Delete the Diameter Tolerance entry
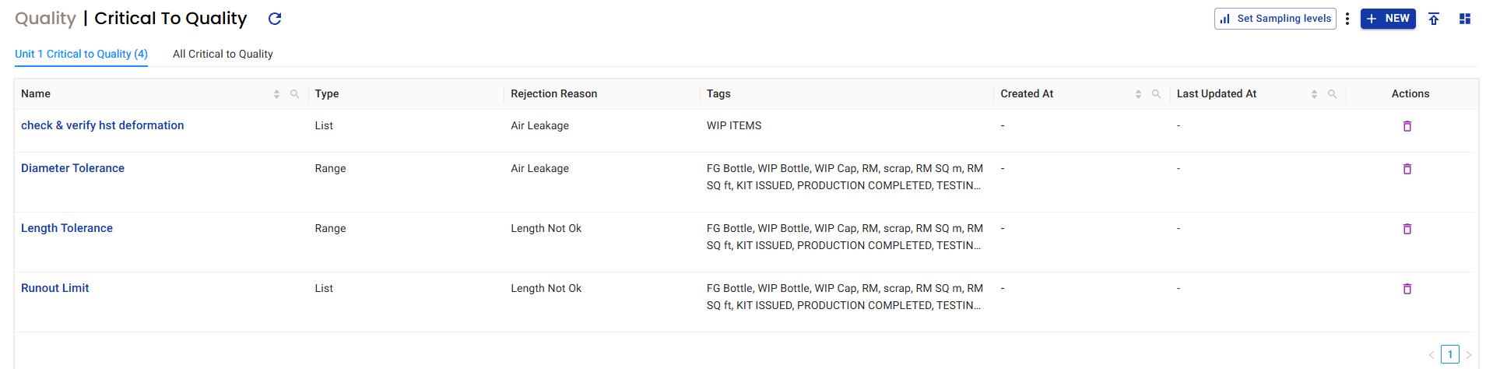The width and height of the screenshot is (1493, 369). coord(1407,169)
